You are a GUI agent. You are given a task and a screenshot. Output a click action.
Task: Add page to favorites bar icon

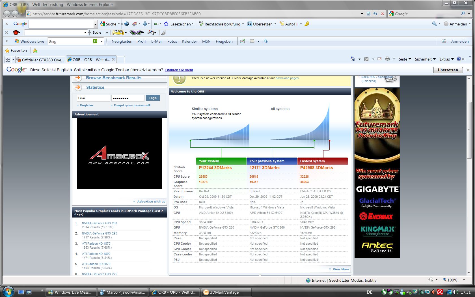[x=35, y=50]
